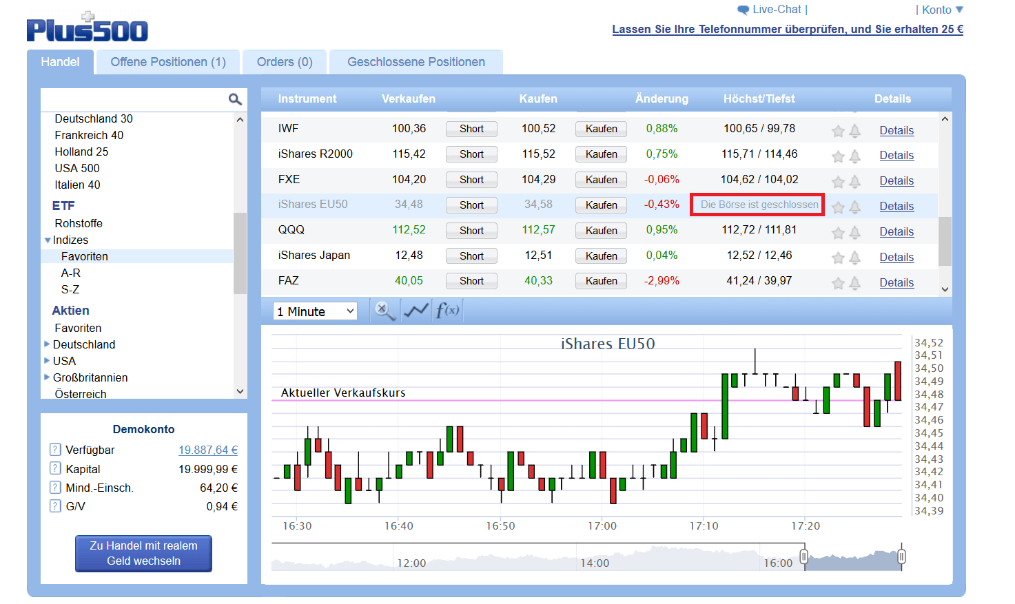Star the iShares R2000 instrument
The height and width of the screenshot is (604, 1015).
tap(838, 156)
